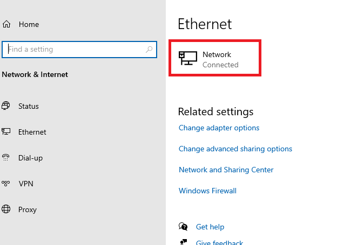
Task: Select Ethernet in the sidebar
Action: 32,132
